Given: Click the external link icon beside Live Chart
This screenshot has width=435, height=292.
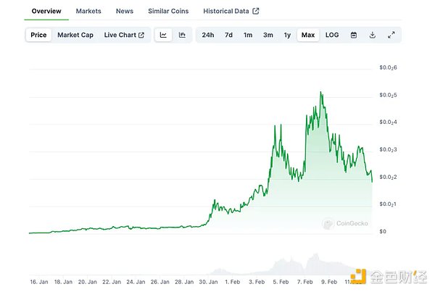Looking at the screenshot, I should [141, 35].
